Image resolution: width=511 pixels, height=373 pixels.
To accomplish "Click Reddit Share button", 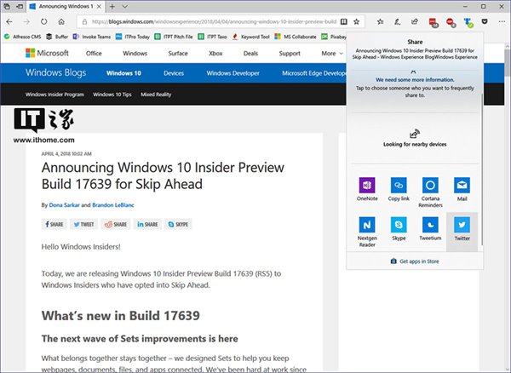I will (x=115, y=224).
